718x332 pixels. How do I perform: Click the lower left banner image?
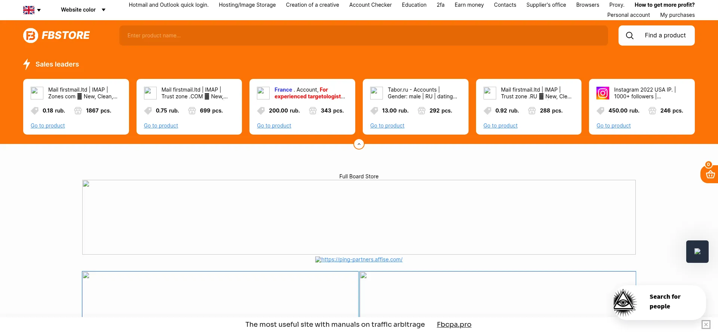(220, 294)
